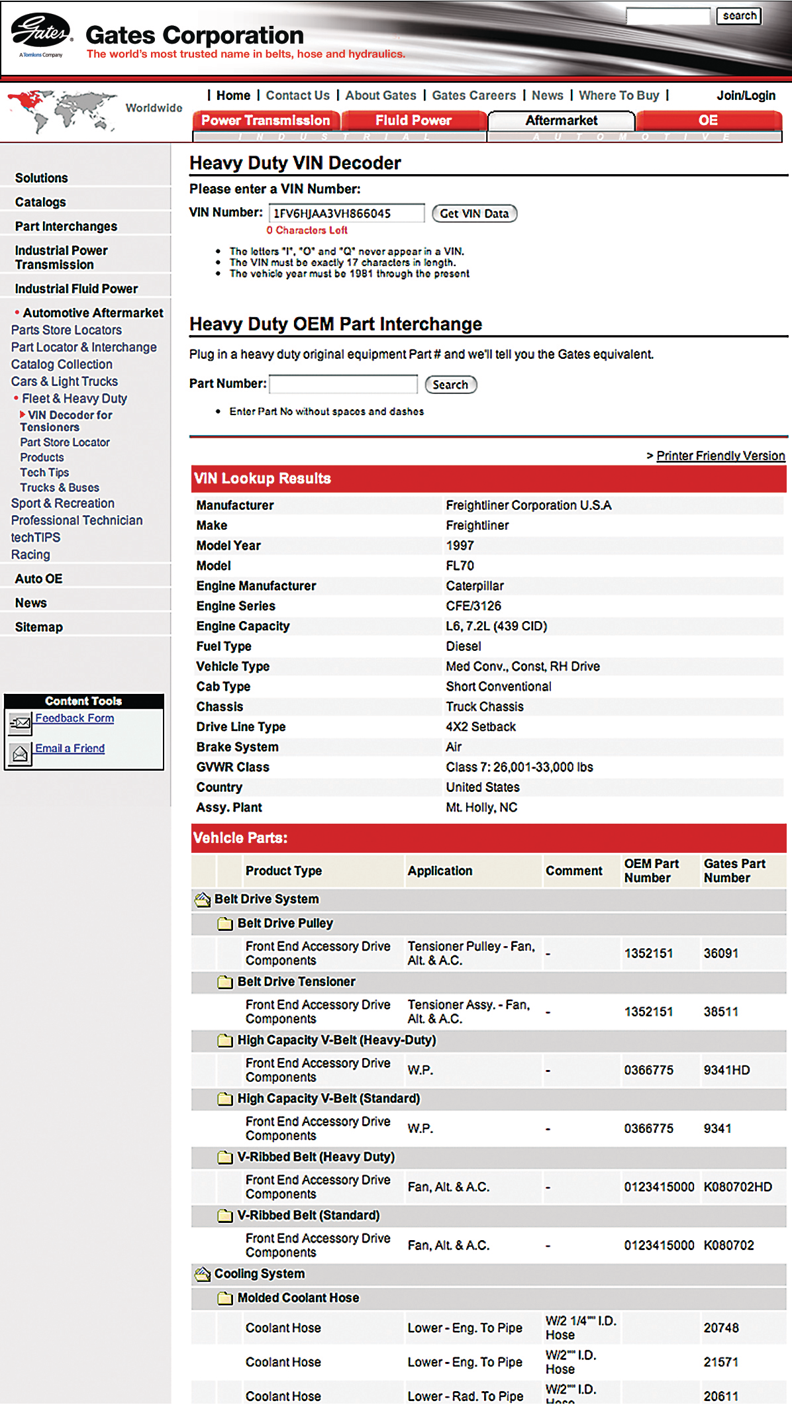Screen dimensions: 792x1405
Task: Click the Feedback Form envelope icon
Action: tap(20, 723)
